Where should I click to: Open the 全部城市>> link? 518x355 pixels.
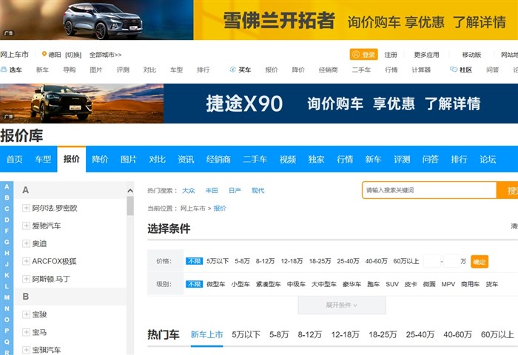tap(105, 55)
